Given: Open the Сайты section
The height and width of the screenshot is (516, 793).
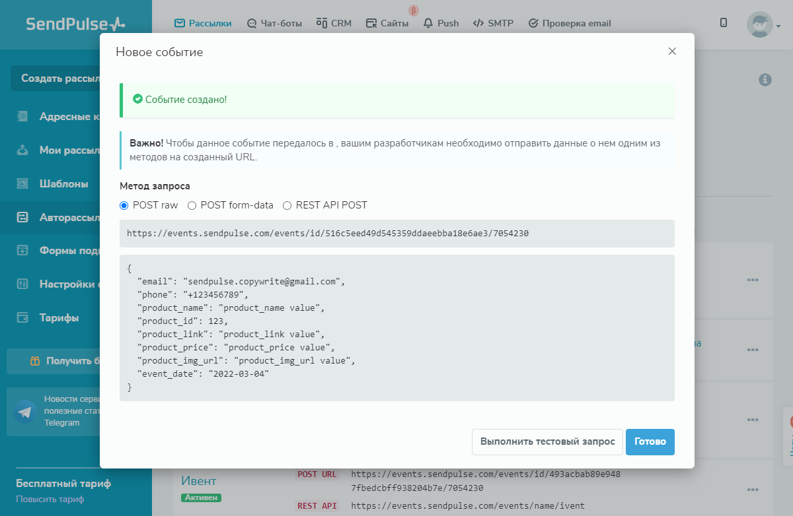Looking at the screenshot, I should (387, 23).
